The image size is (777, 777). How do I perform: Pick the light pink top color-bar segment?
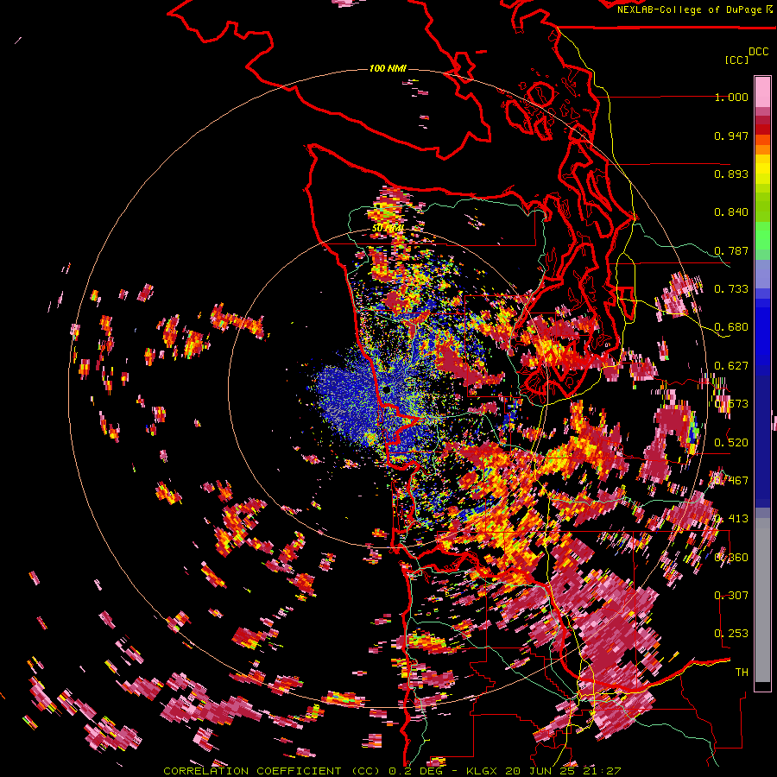click(762, 92)
